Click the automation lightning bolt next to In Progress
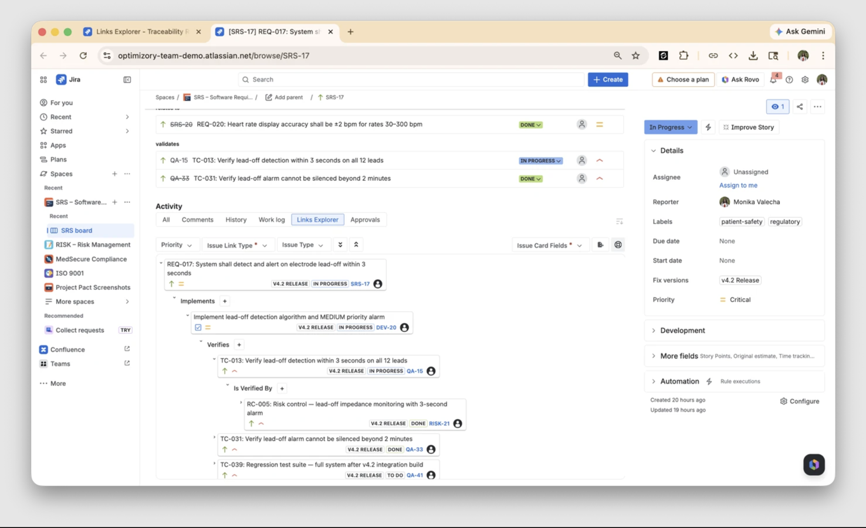866x528 pixels. (708, 127)
